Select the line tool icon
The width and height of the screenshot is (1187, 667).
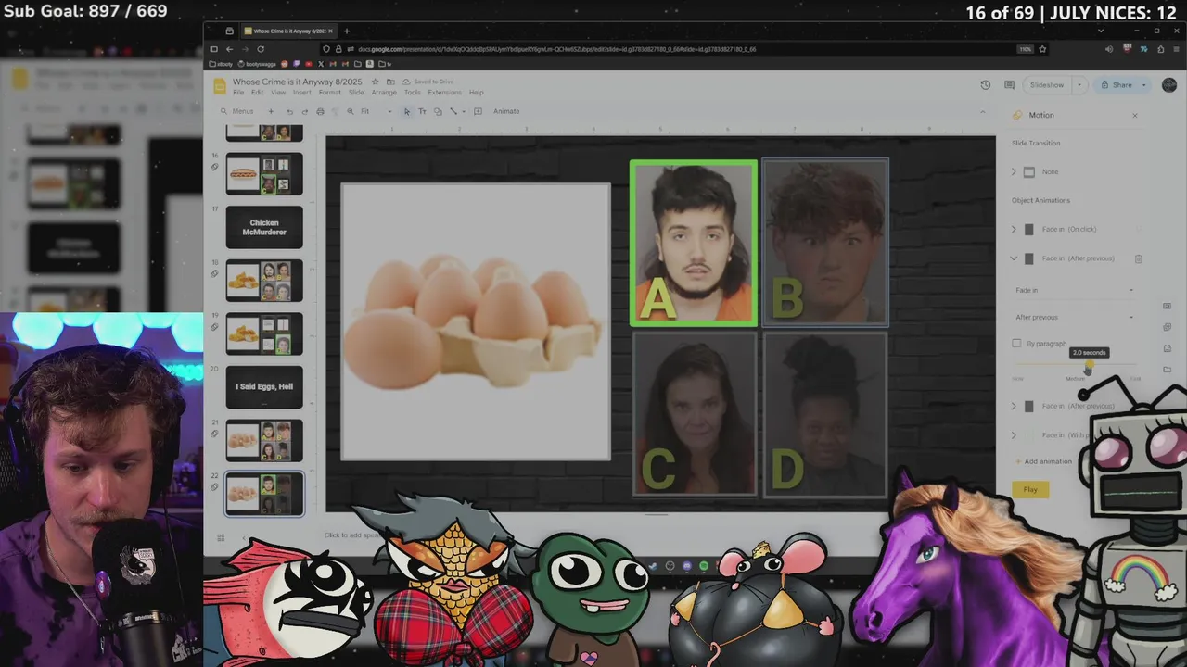tap(453, 111)
